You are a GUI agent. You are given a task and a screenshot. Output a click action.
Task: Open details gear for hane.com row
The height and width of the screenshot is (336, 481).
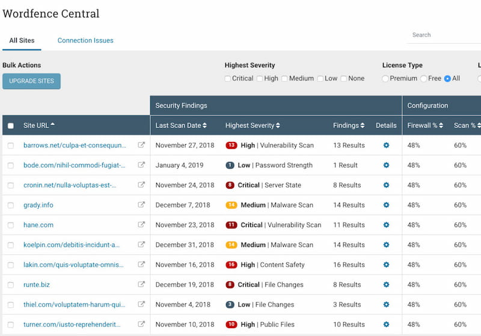coord(386,225)
